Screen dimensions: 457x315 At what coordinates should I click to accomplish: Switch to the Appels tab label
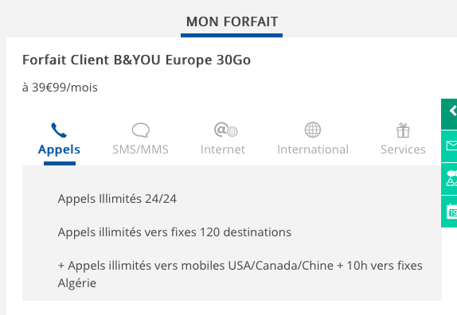(59, 150)
